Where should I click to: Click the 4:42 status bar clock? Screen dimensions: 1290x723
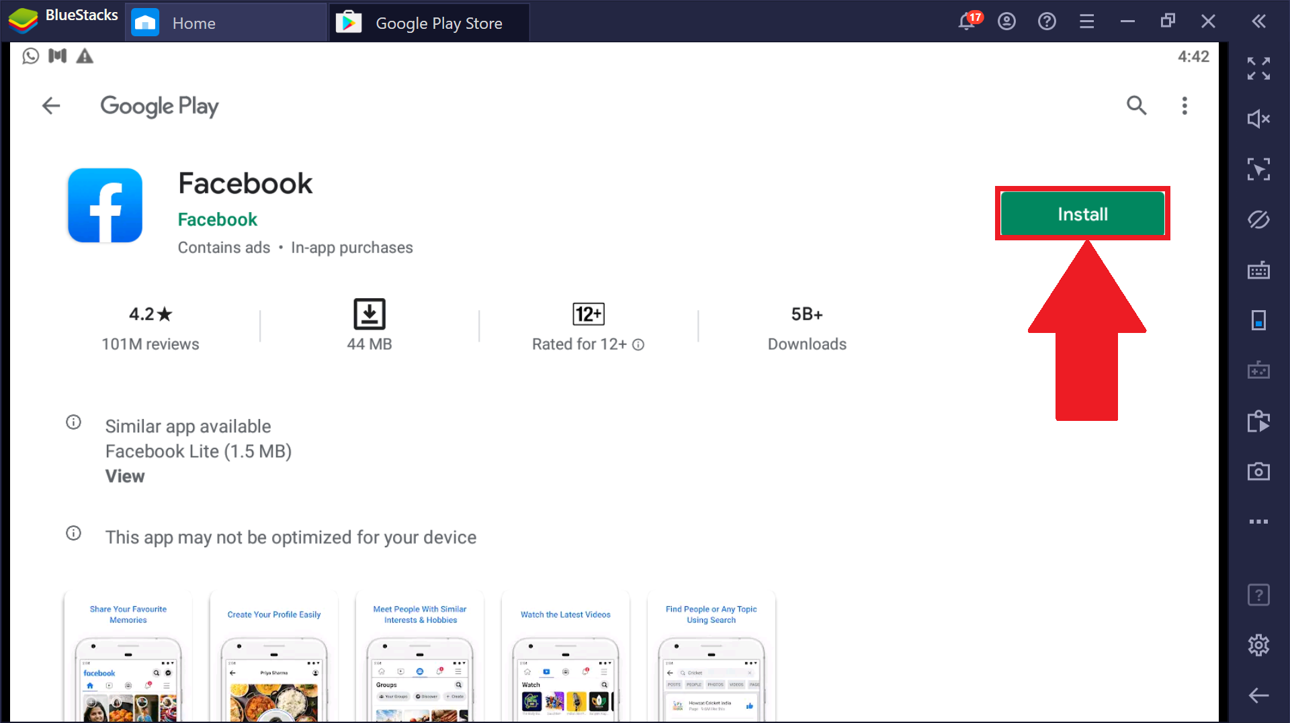tap(1193, 56)
